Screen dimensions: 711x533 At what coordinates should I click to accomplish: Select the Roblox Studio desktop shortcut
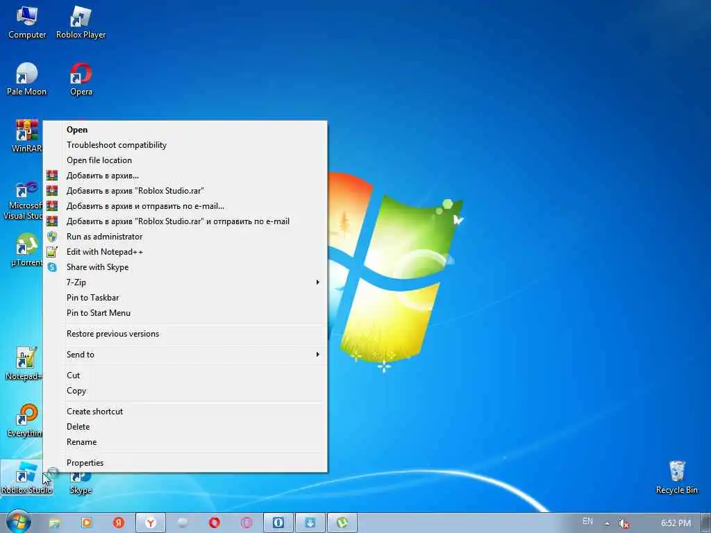[x=26, y=477]
